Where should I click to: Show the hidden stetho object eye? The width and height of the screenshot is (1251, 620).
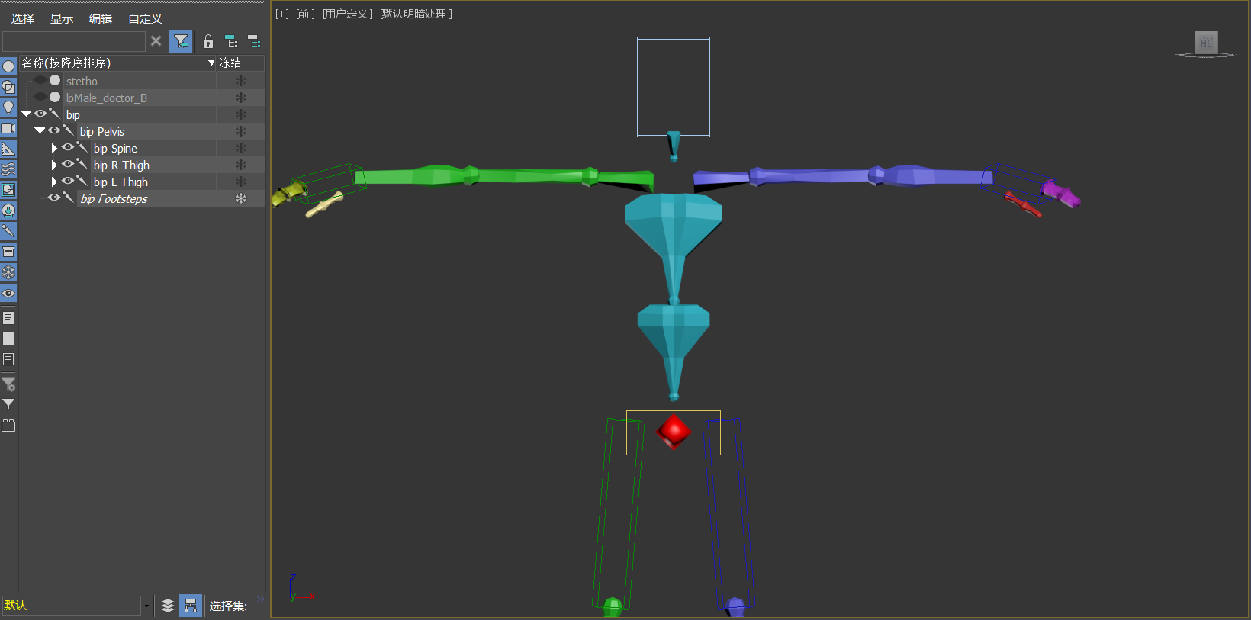pyautogui.click(x=40, y=80)
